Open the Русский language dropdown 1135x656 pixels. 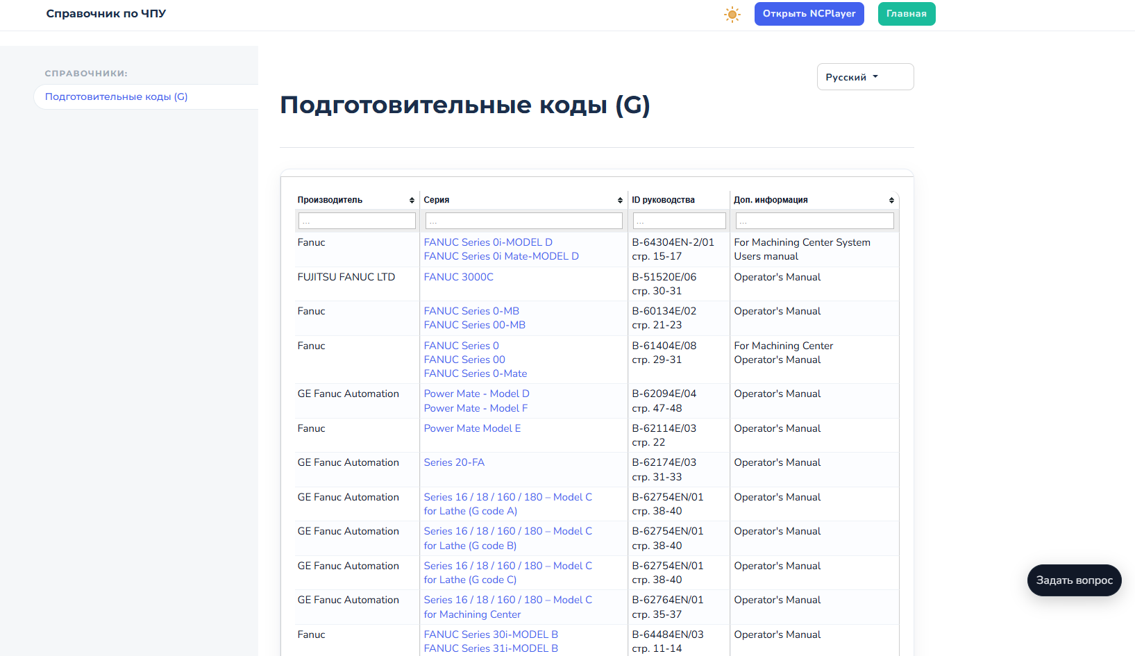[x=865, y=77]
